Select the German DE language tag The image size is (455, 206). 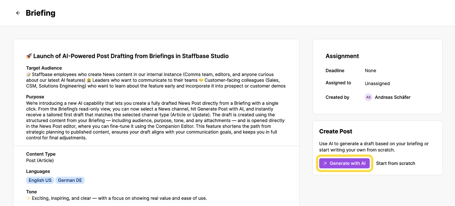pyautogui.click(x=70, y=180)
